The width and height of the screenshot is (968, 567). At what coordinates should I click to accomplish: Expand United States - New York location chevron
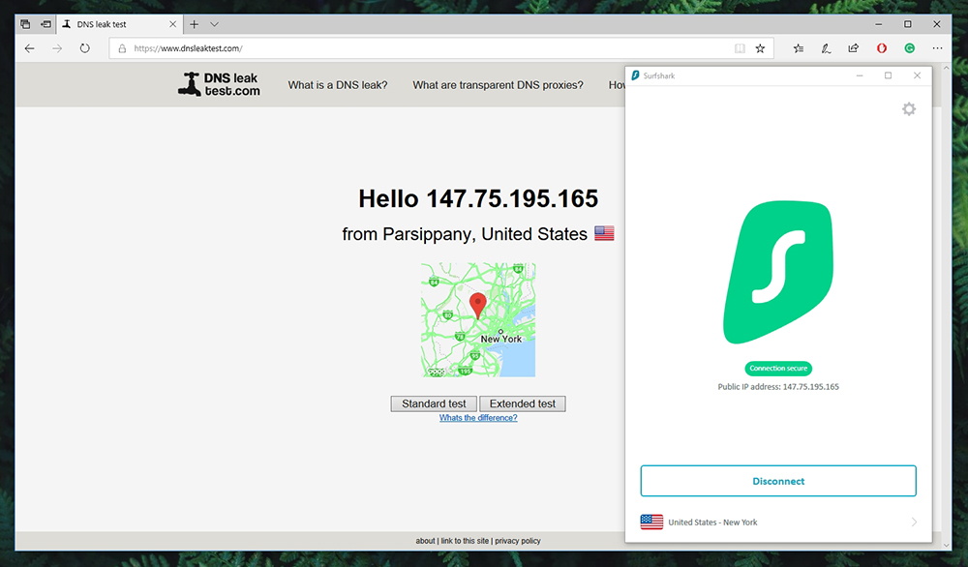pyautogui.click(x=914, y=522)
